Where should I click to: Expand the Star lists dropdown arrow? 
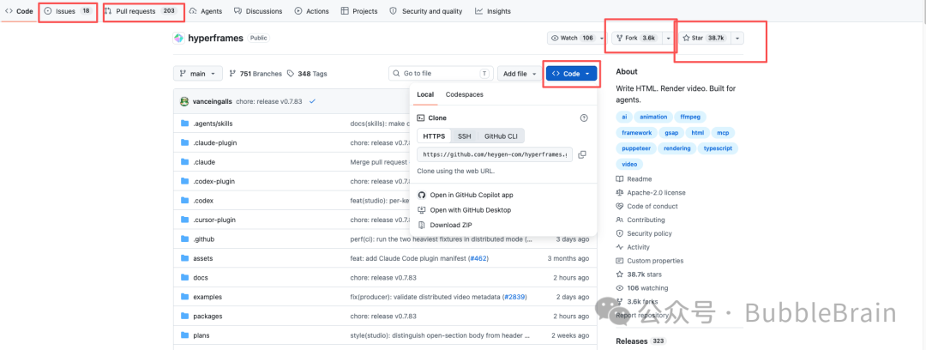[x=737, y=38]
